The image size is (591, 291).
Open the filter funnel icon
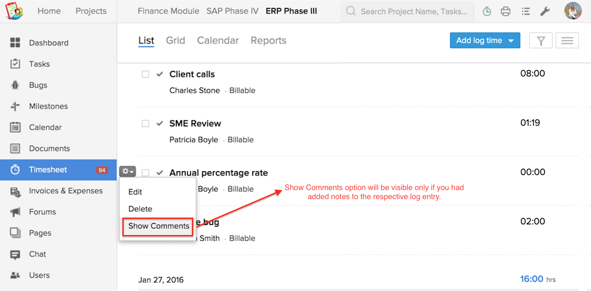pyautogui.click(x=541, y=41)
